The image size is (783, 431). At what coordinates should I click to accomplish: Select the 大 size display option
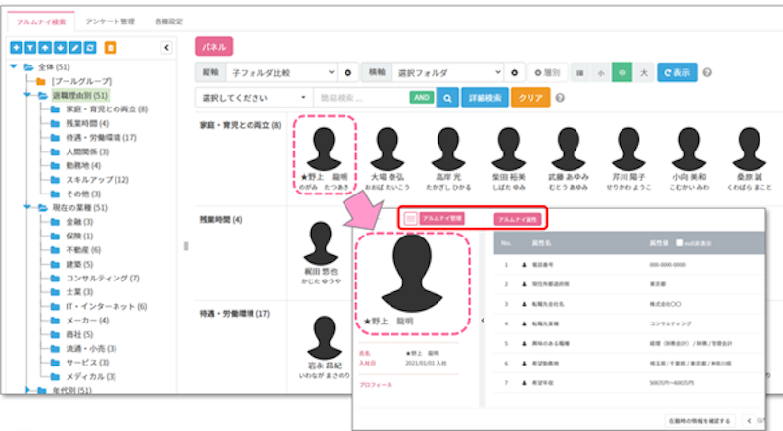[642, 73]
